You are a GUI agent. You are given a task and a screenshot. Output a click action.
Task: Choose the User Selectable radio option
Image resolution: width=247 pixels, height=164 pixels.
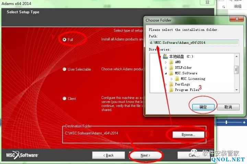(x=64, y=69)
